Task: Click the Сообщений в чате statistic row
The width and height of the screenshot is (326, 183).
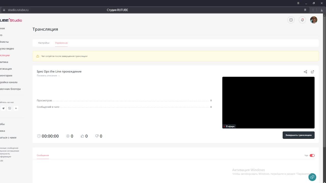Action: click(124, 107)
